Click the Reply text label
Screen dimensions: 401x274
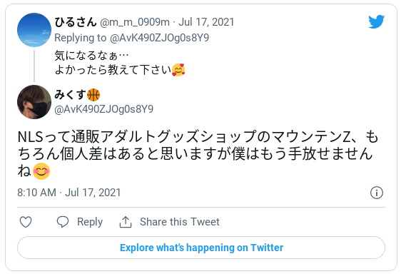pos(90,222)
